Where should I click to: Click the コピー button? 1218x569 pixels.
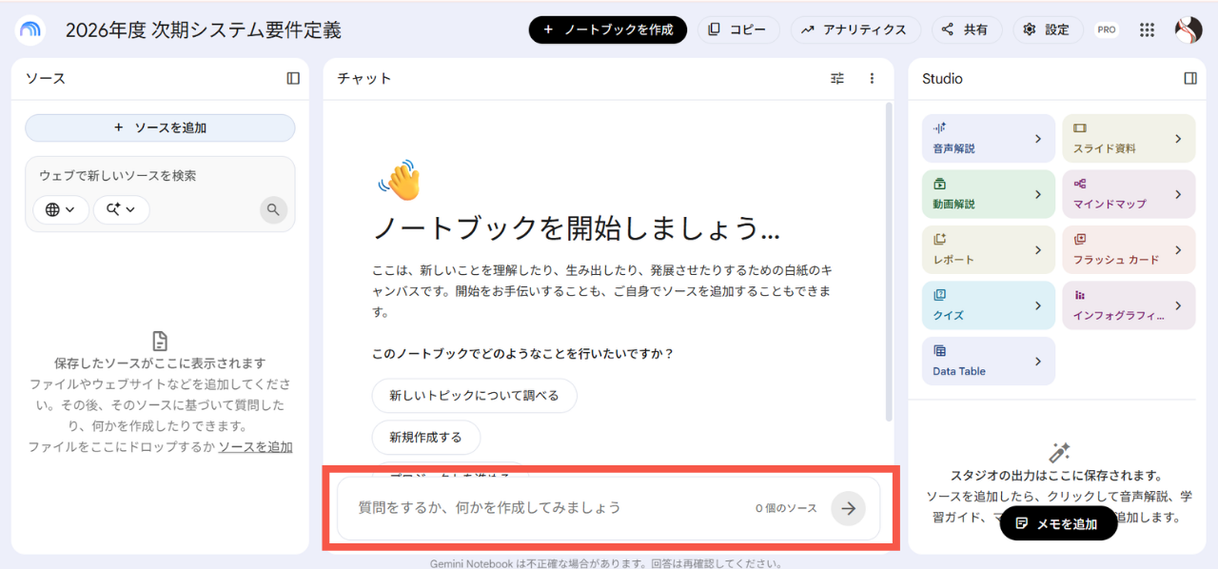point(738,29)
